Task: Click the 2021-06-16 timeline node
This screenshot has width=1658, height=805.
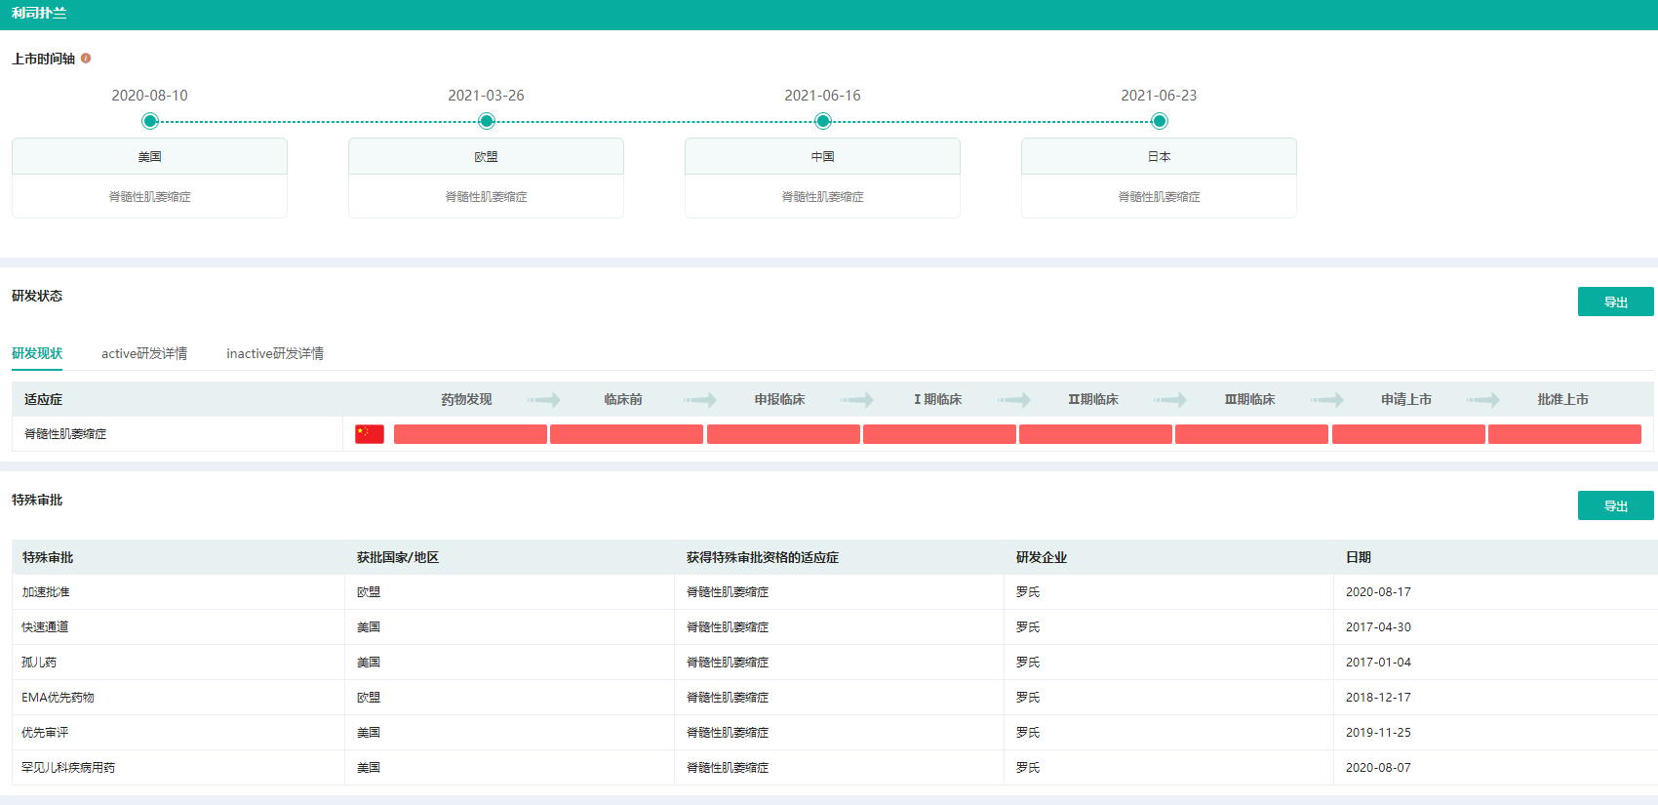Action: (823, 121)
